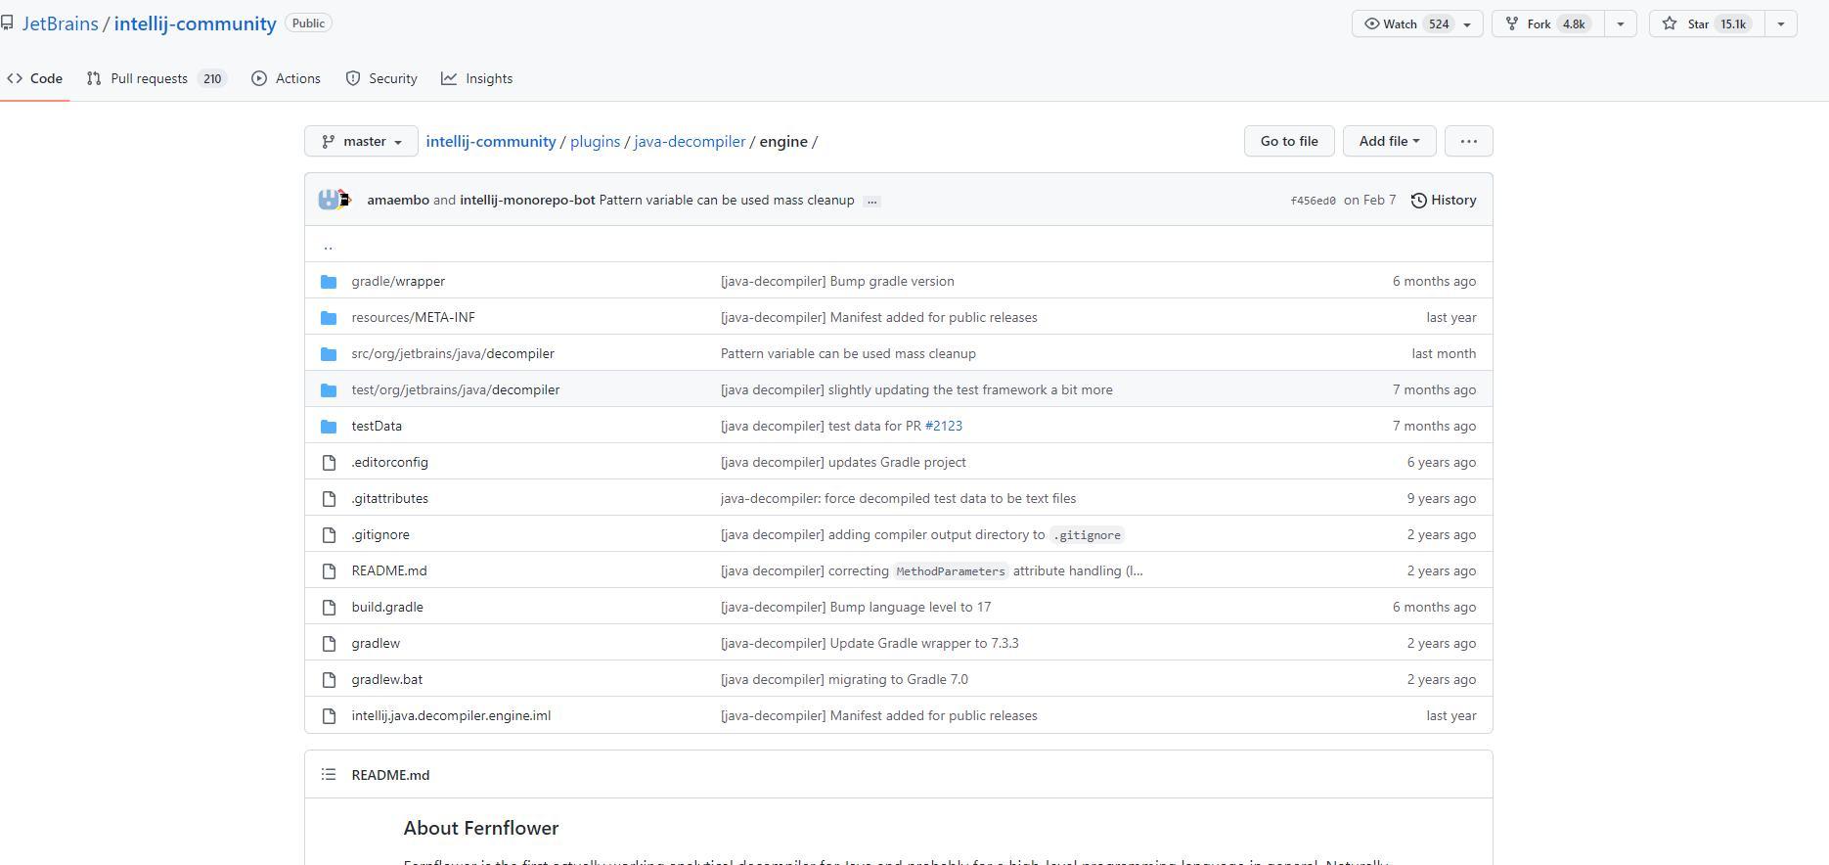
Task: Open pull request #2123 link
Action: pyautogui.click(x=944, y=426)
